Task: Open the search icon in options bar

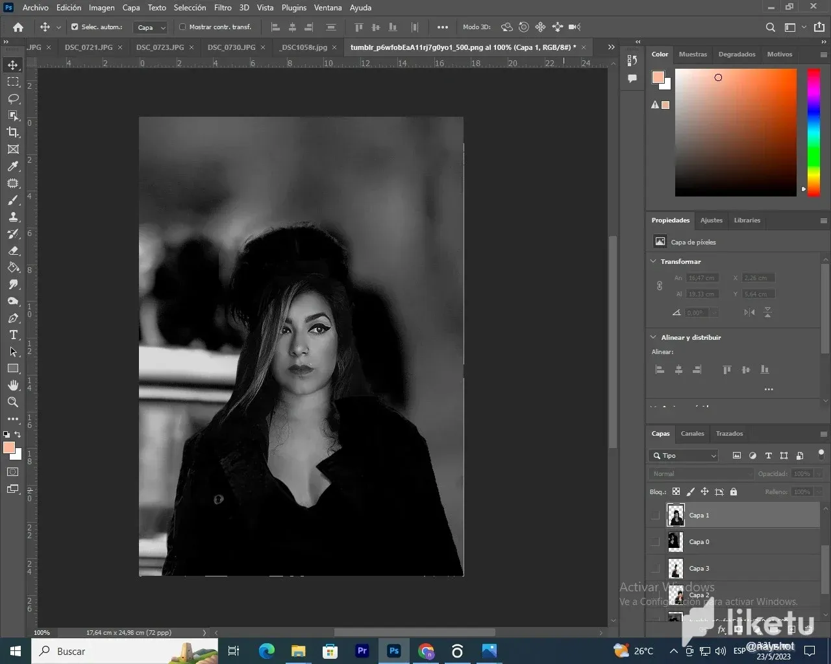Action: pos(771,27)
